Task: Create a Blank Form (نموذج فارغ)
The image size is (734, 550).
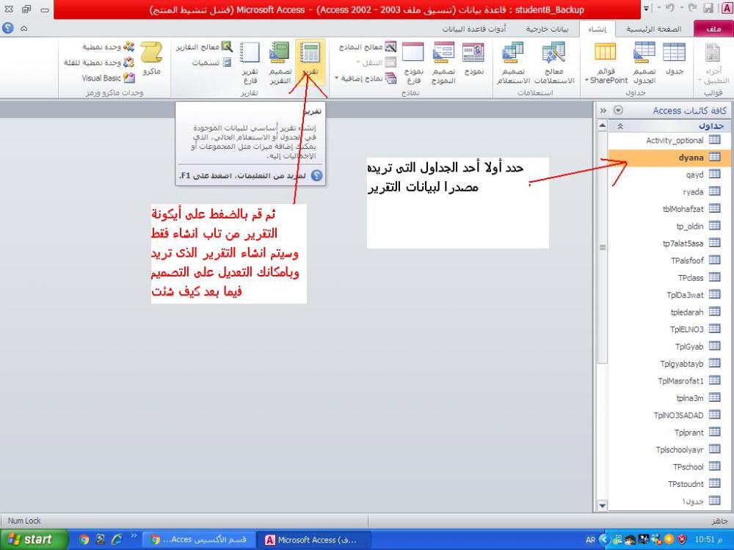Action: [x=413, y=63]
